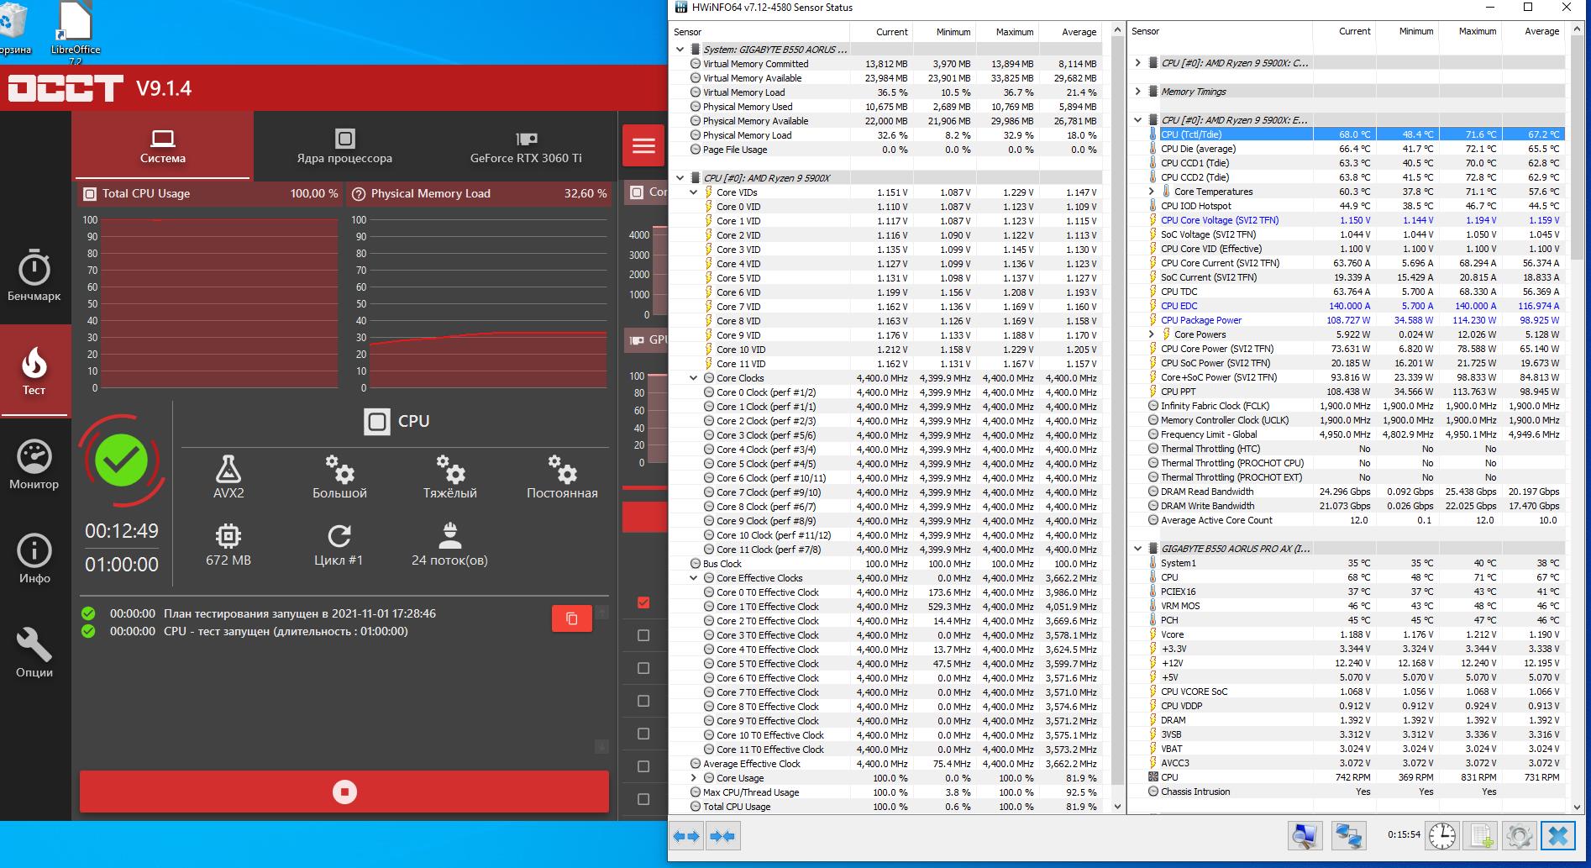The image size is (1591, 868).
Task: Open the red hamburger menu in OCCT
Action: pyautogui.click(x=643, y=146)
